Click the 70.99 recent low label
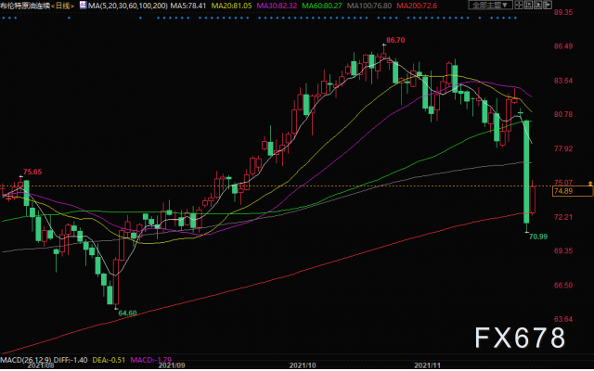Image resolution: width=594 pixels, height=371 pixels. click(538, 237)
